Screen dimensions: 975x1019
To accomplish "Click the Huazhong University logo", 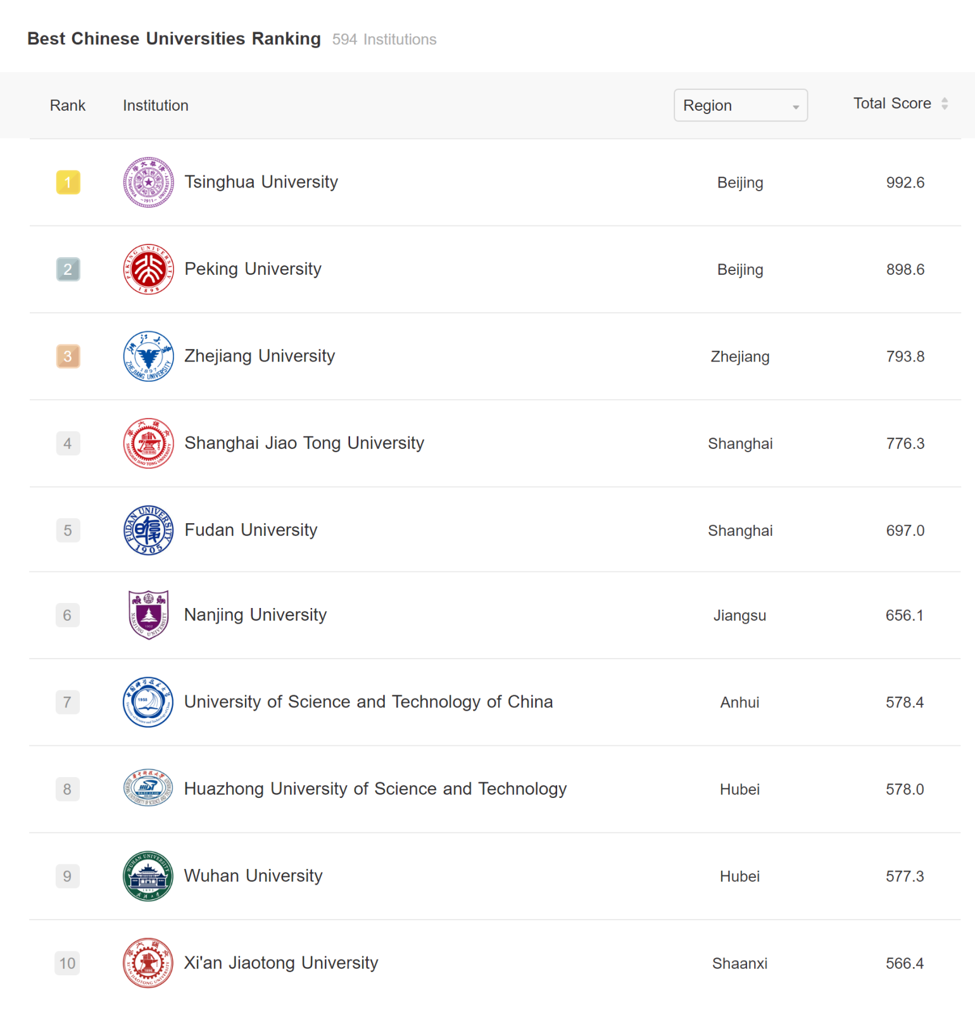I will (x=148, y=788).
